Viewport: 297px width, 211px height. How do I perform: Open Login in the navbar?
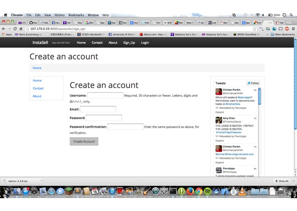coord(145,43)
